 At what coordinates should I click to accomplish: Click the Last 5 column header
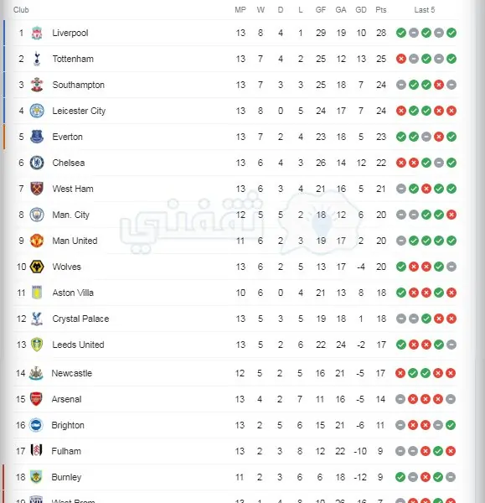(425, 10)
